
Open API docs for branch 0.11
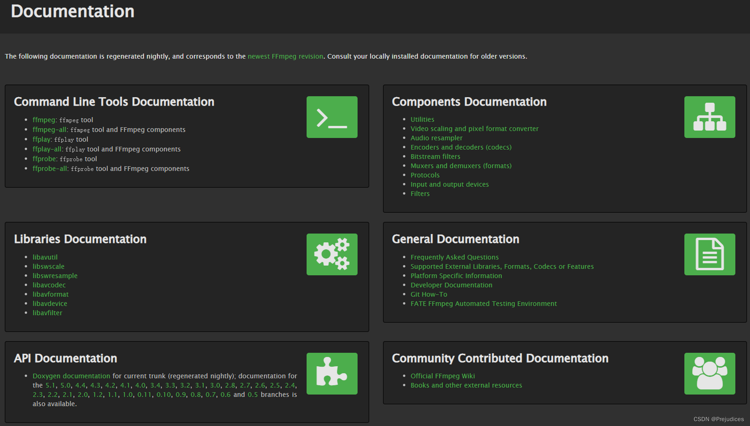tap(144, 395)
